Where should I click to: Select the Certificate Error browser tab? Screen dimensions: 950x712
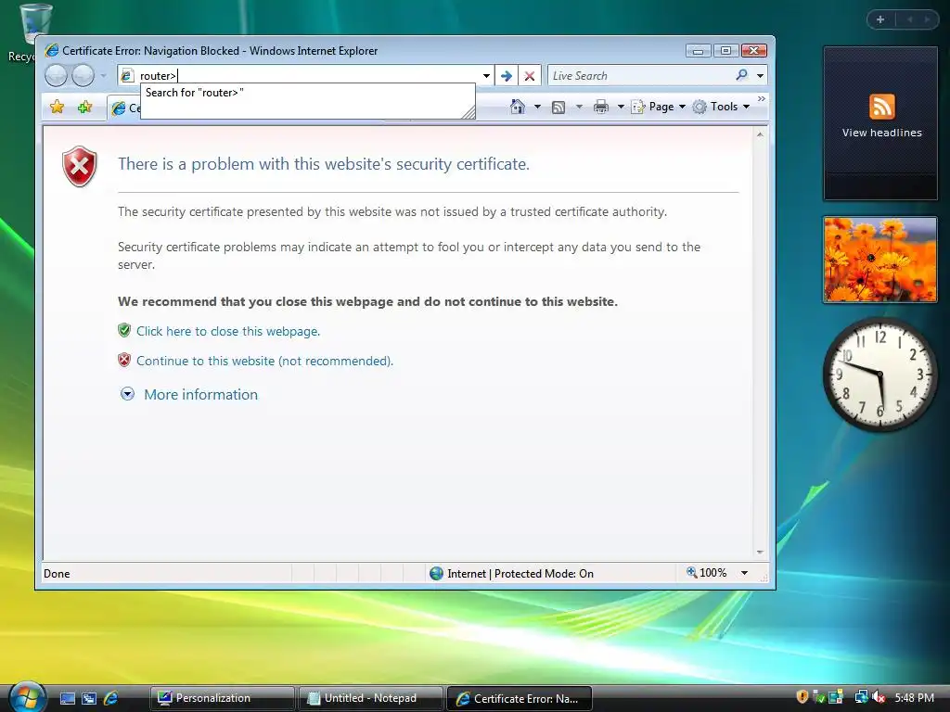tap(125, 108)
